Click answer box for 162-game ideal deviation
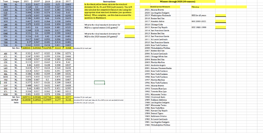 click(x=130, y=27)
